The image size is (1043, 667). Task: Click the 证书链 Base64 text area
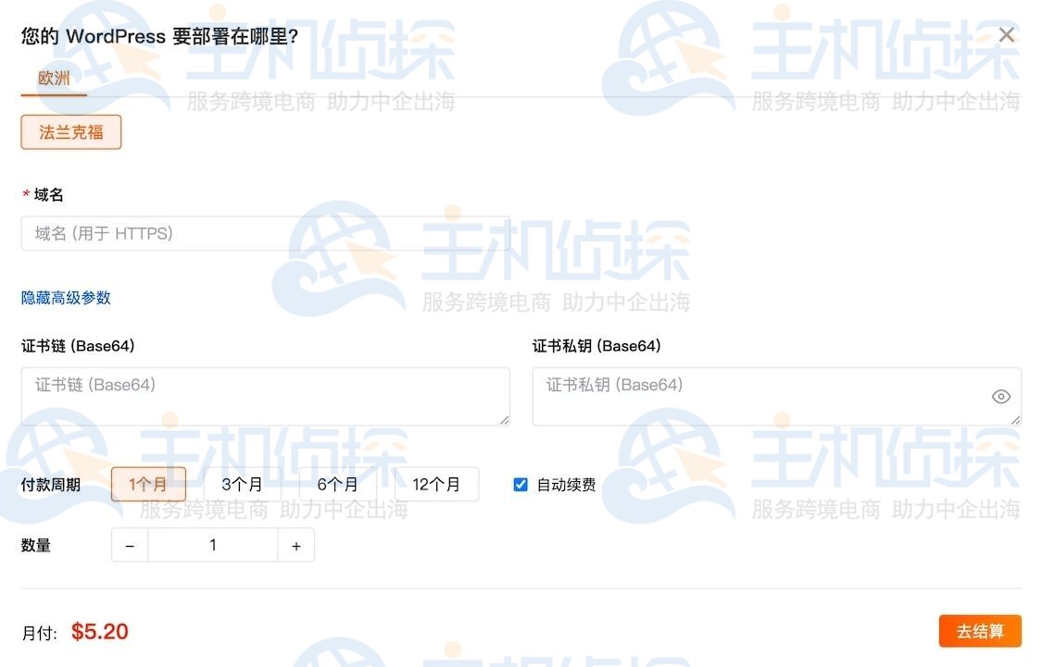coord(266,396)
